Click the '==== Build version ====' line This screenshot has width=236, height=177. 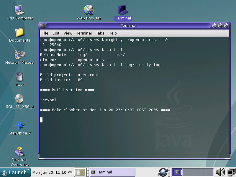(67, 90)
